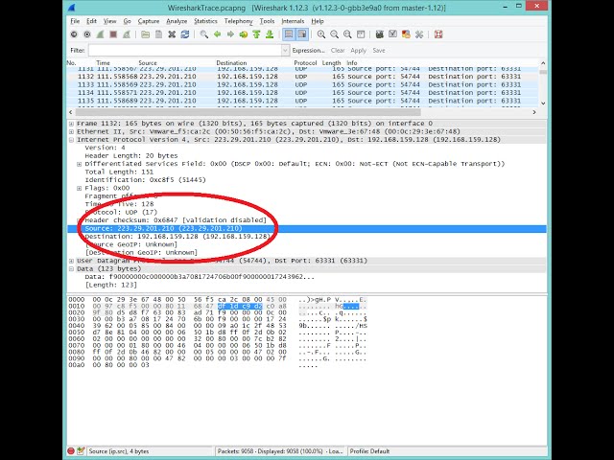
Task: Collapse the Data (123 bytes) node
Action: click(71, 269)
